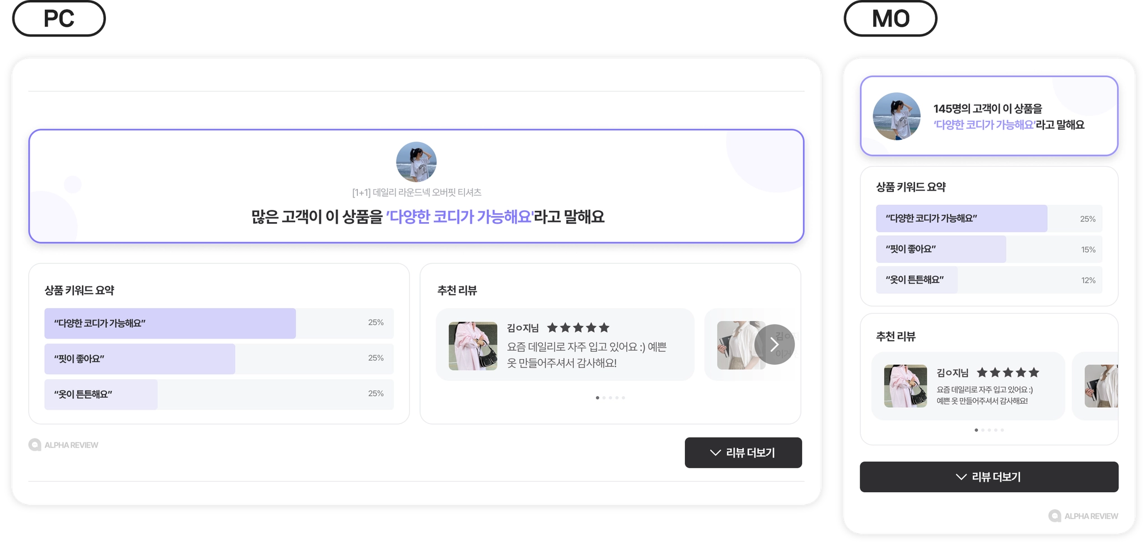Screen dimensions: 1147x546
Task: Open 김o지님 review card in PC layout
Action: pos(565,345)
